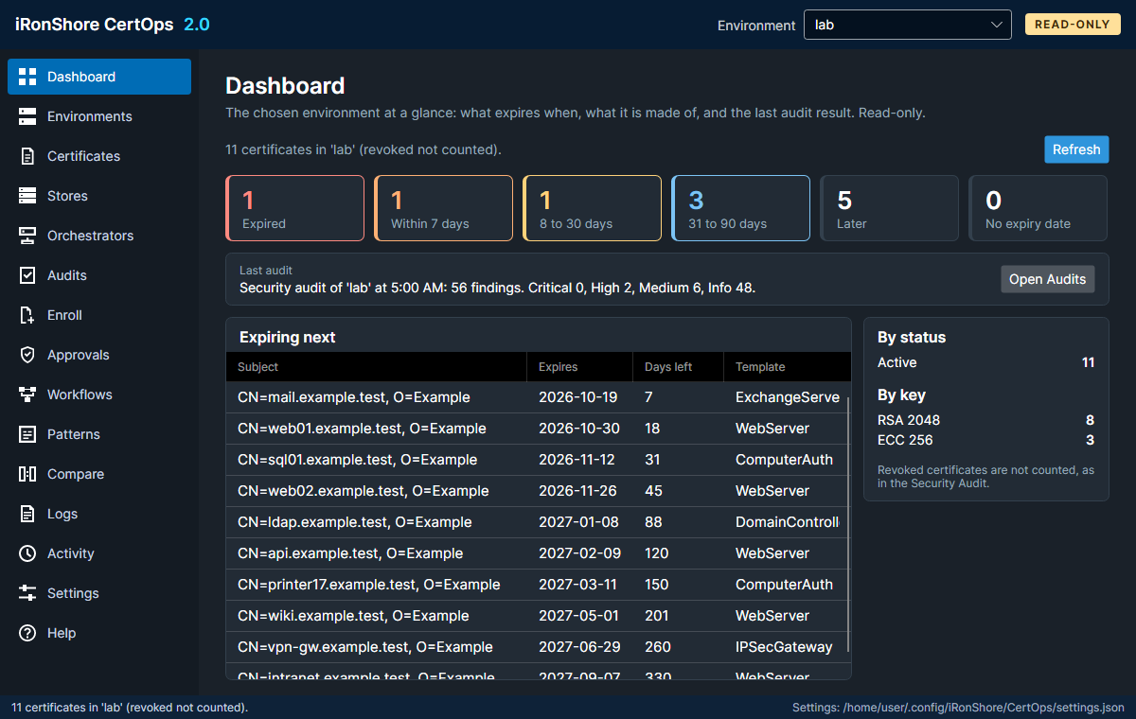Open the Approvals section
1136x719 pixels.
[99, 355]
